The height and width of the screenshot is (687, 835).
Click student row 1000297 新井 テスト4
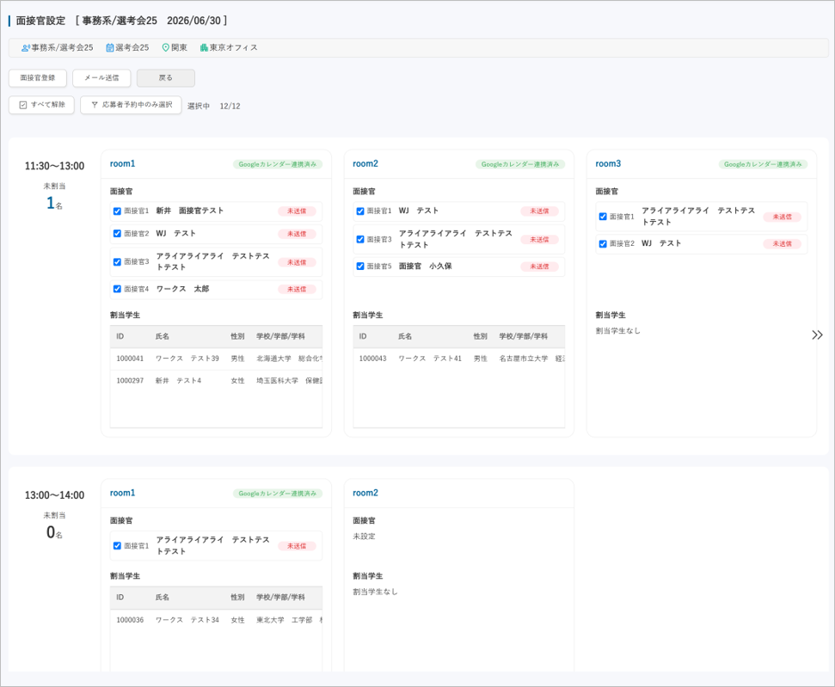[216, 381]
